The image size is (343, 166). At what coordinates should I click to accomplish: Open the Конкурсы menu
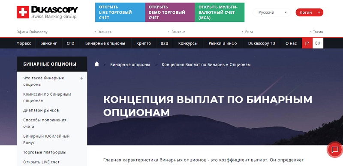pyautogui.click(x=188, y=43)
